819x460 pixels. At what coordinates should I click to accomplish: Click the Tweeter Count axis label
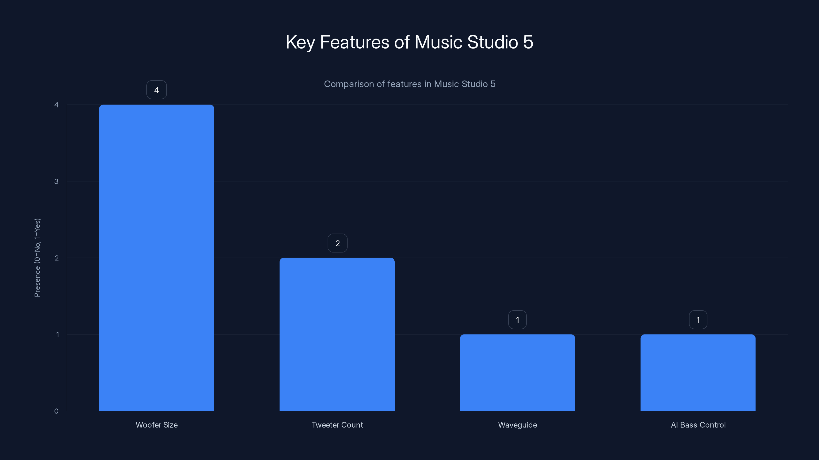coord(337,425)
